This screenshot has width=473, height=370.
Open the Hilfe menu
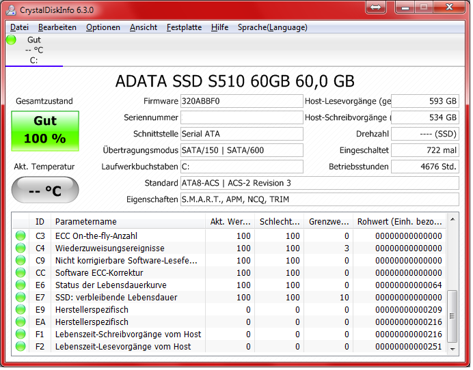tap(219, 27)
